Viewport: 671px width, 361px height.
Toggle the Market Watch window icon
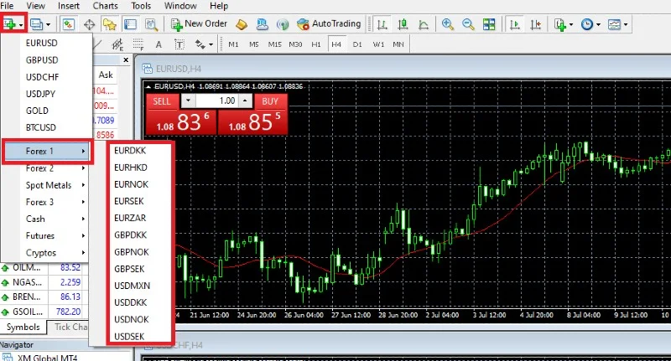coord(69,24)
